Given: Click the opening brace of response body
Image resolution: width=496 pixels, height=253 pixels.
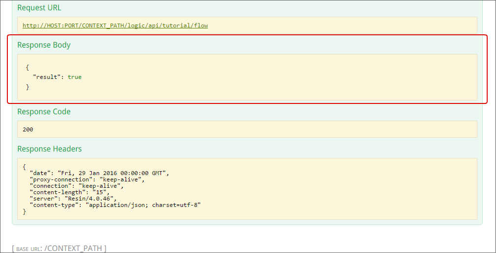Looking at the screenshot, I should point(27,67).
